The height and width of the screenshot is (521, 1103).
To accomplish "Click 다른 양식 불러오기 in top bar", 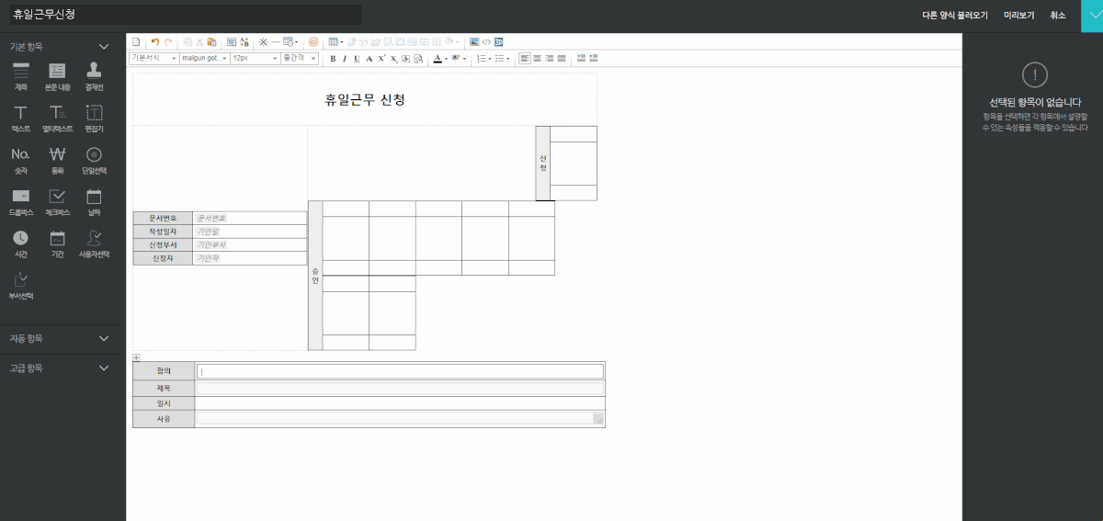I will [954, 16].
